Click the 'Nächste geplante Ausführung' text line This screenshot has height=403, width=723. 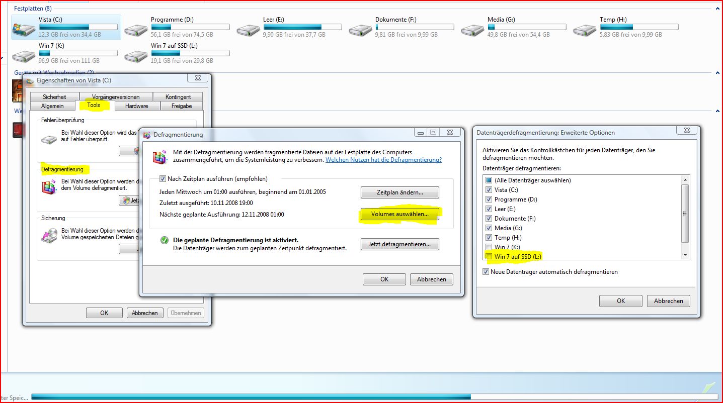click(222, 215)
